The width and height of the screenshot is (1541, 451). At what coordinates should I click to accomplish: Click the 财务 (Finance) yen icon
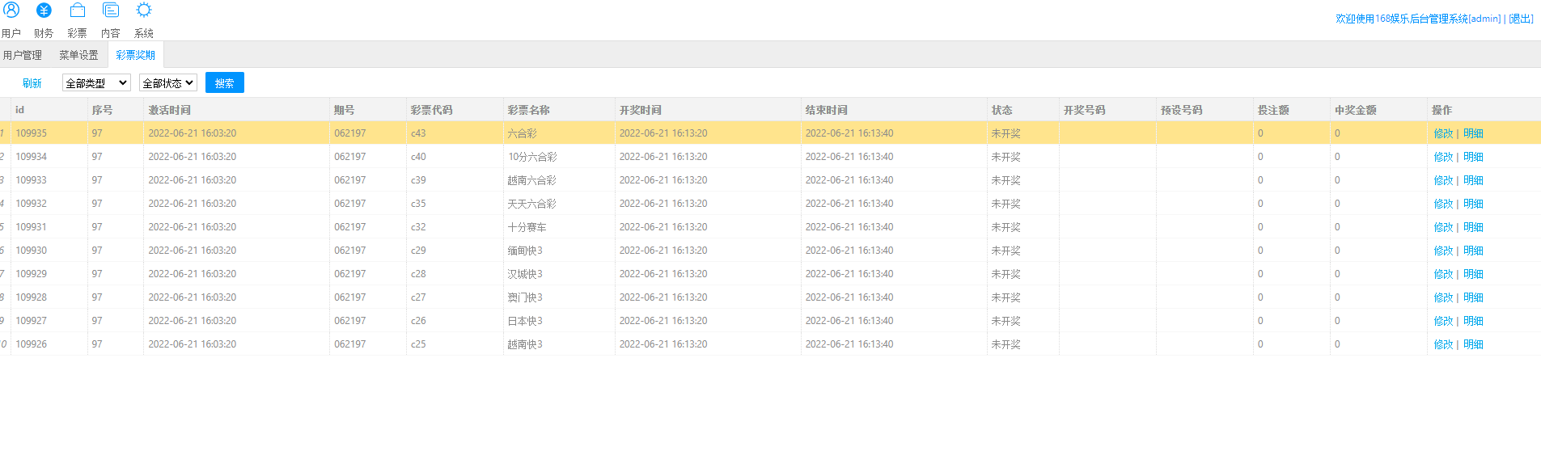(44, 11)
